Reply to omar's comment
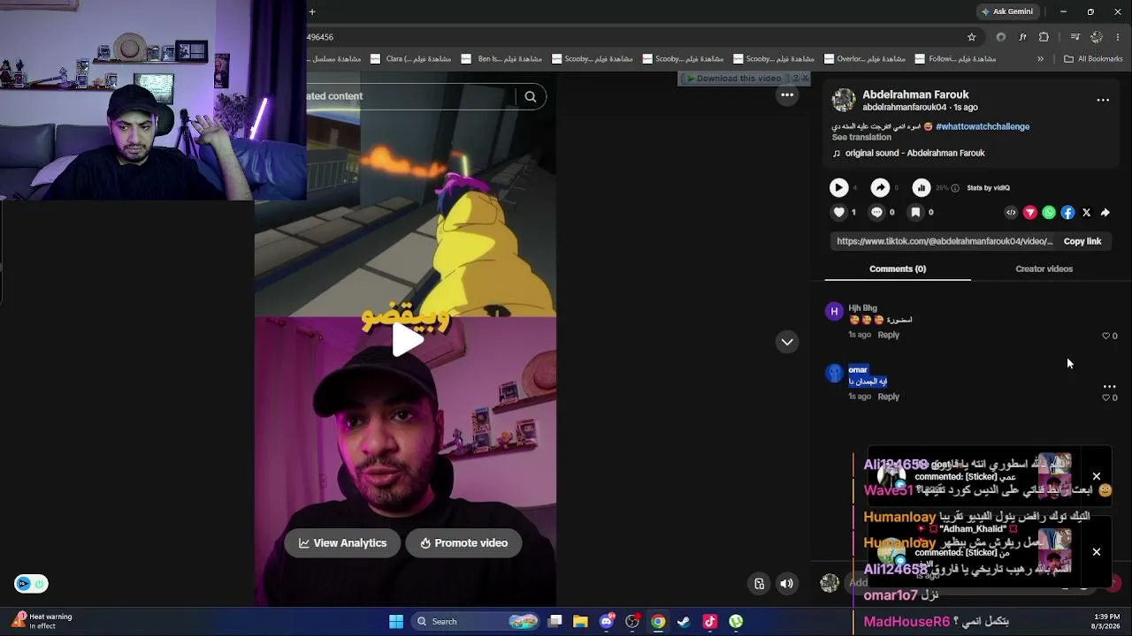This screenshot has width=1132, height=636. tap(888, 397)
